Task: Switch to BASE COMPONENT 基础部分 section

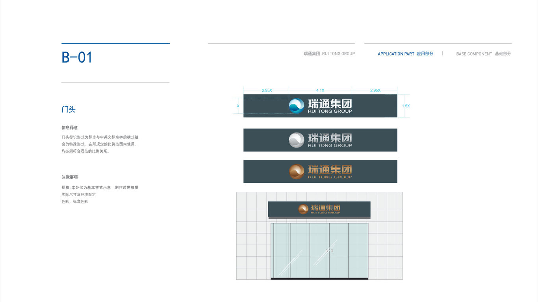Action: point(484,54)
